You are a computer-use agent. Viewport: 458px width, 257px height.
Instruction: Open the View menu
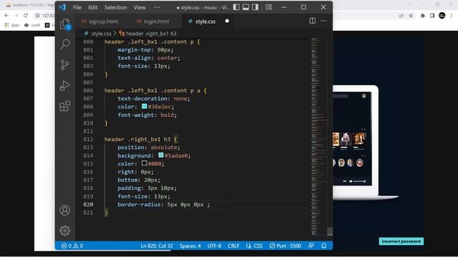[140, 7]
